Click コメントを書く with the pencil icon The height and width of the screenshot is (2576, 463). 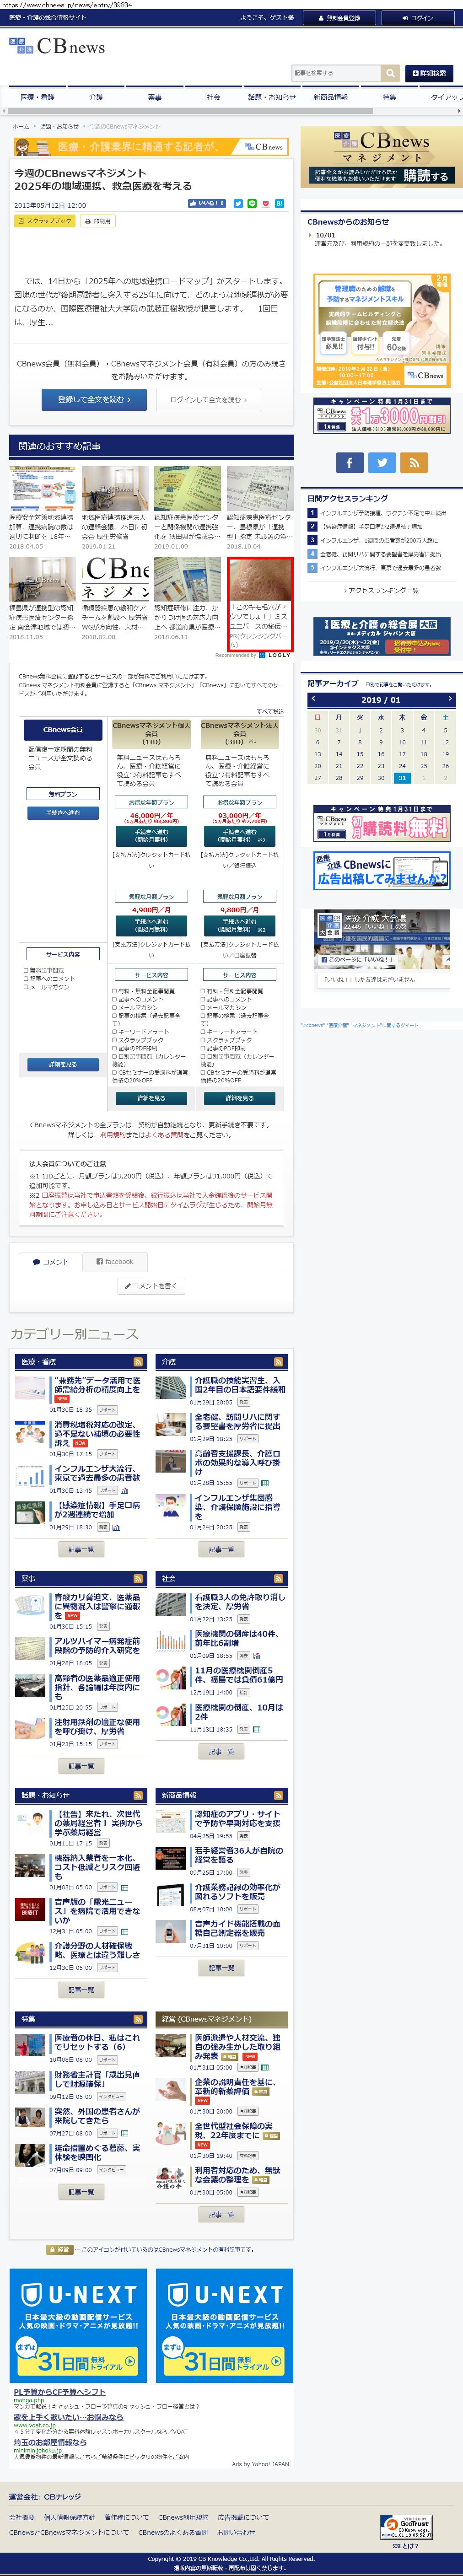point(152,1286)
